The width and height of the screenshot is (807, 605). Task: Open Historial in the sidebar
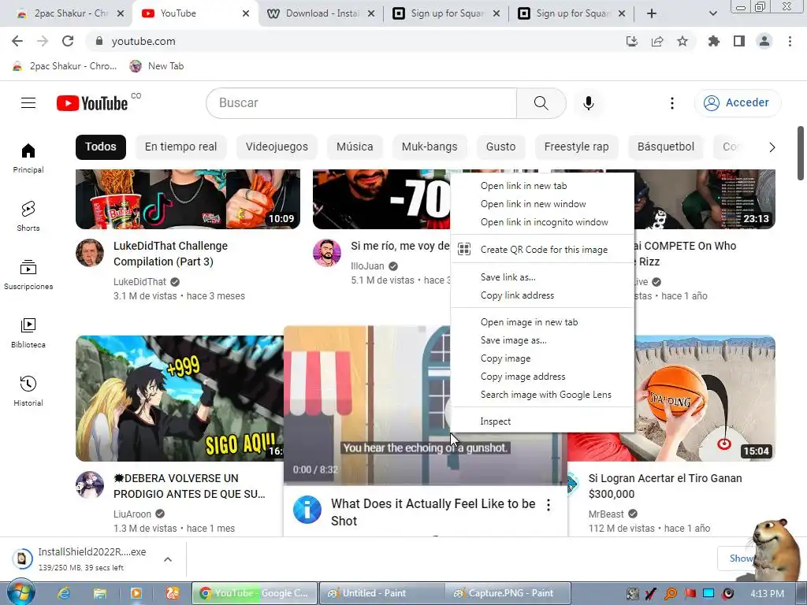tap(28, 391)
